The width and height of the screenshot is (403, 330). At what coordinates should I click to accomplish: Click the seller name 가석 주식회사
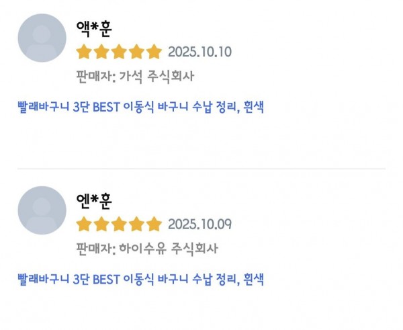156,76
